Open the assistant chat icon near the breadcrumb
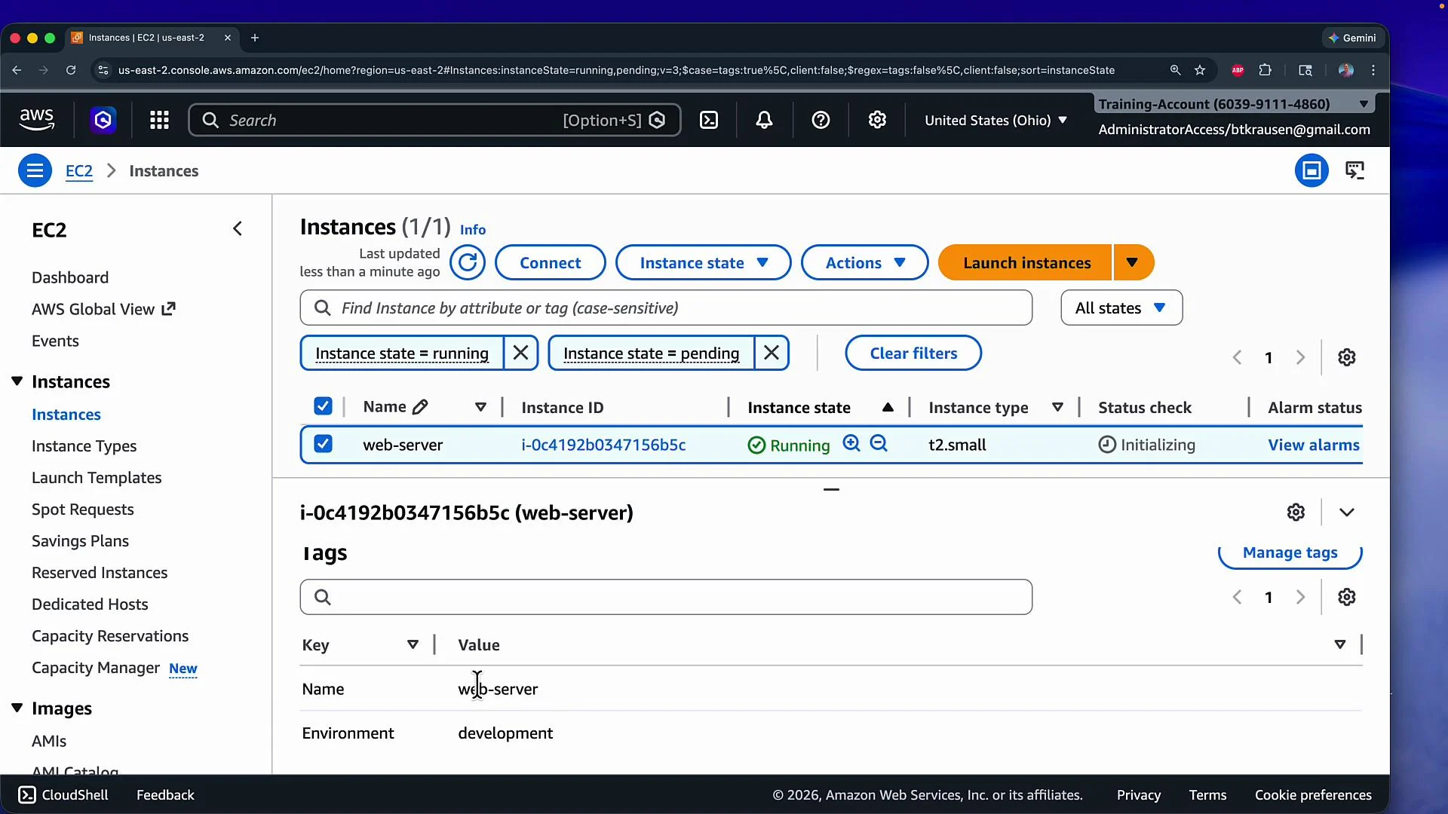 tap(1355, 170)
